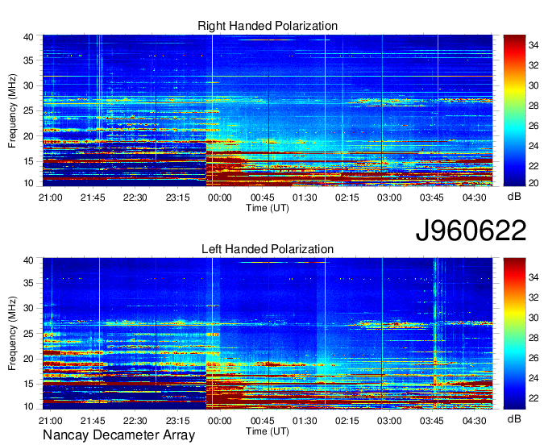Click the 21:45 tick label under Left Handed plot
This screenshot has width=548, height=445.
[x=93, y=421]
